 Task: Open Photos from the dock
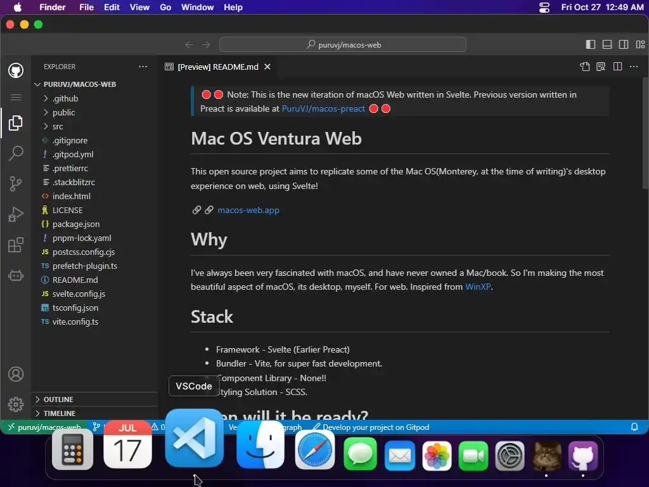437,455
